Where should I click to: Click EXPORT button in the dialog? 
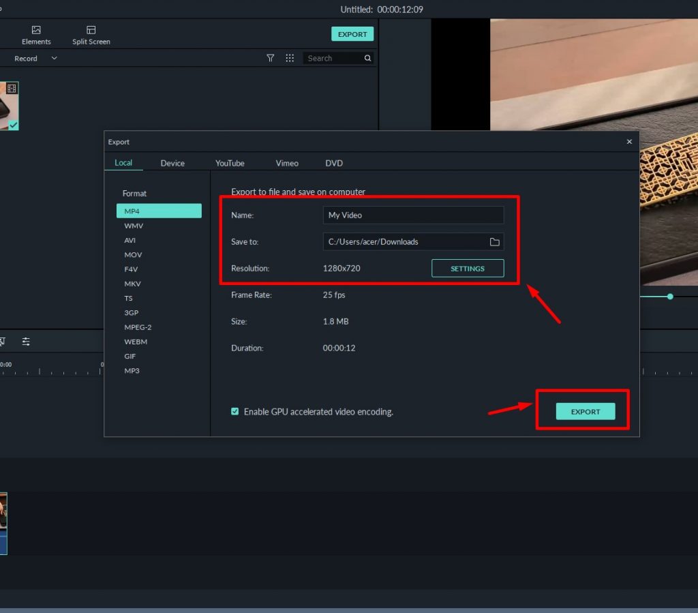click(586, 411)
